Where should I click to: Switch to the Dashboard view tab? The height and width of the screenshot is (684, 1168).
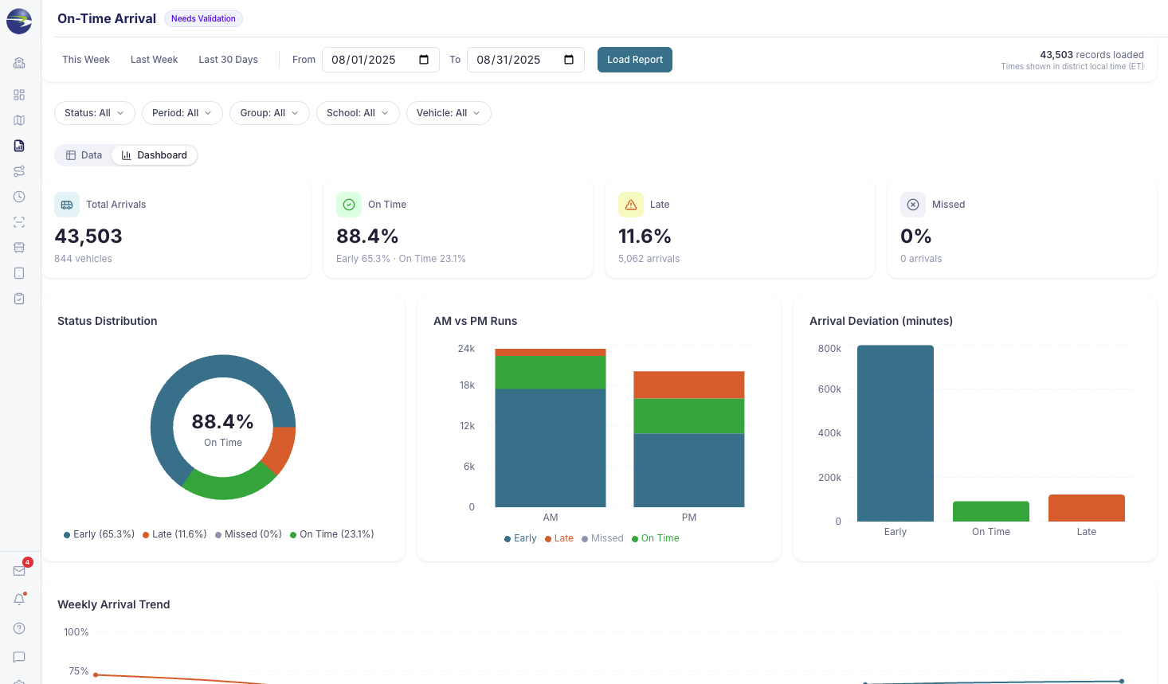(x=155, y=155)
